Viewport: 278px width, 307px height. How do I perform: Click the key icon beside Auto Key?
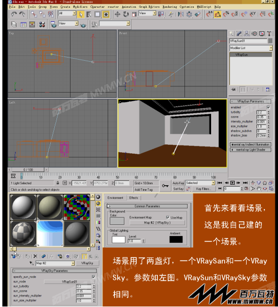pyautogui.click(x=165, y=186)
